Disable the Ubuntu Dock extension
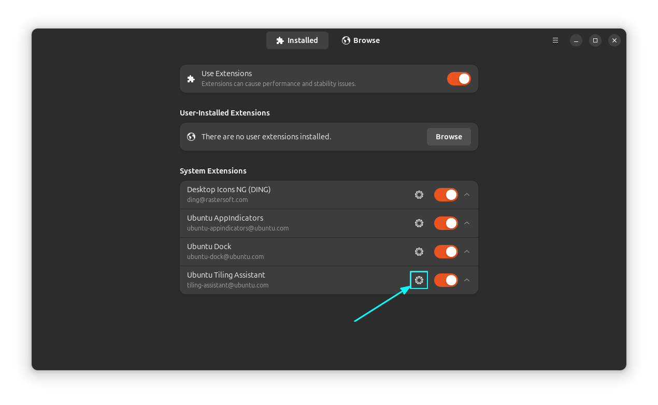The image size is (658, 405). (446, 252)
